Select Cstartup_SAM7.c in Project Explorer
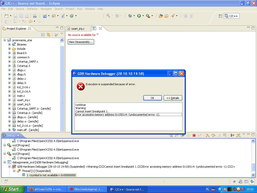 point(28,62)
